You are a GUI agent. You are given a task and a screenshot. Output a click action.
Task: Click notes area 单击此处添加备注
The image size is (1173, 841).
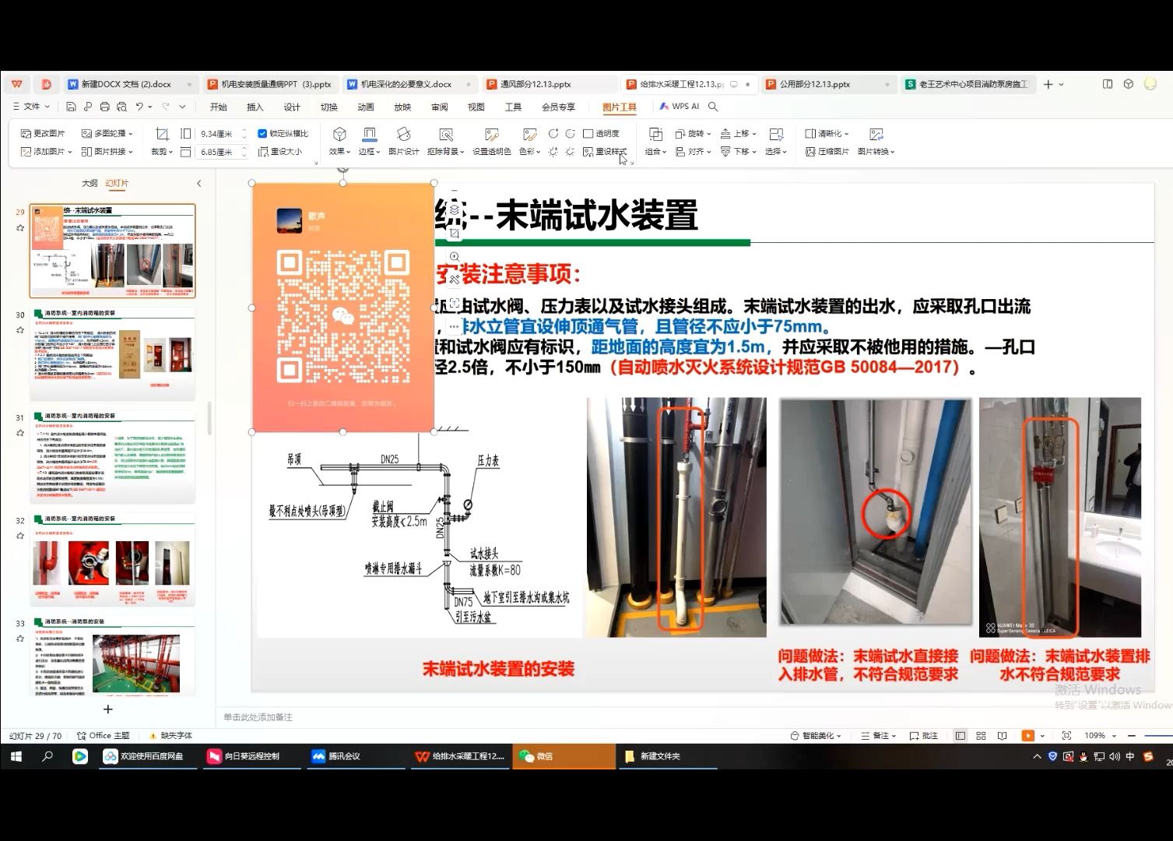tap(258, 717)
